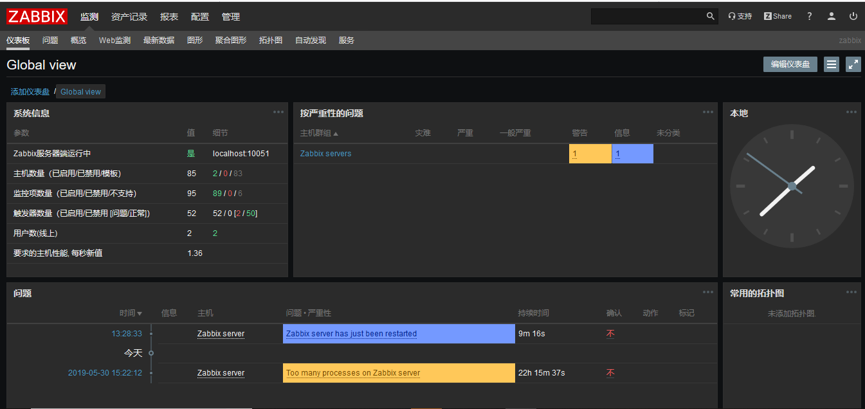Click the Global view breadcrumb link
865x409 pixels.
[x=80, y=92]
